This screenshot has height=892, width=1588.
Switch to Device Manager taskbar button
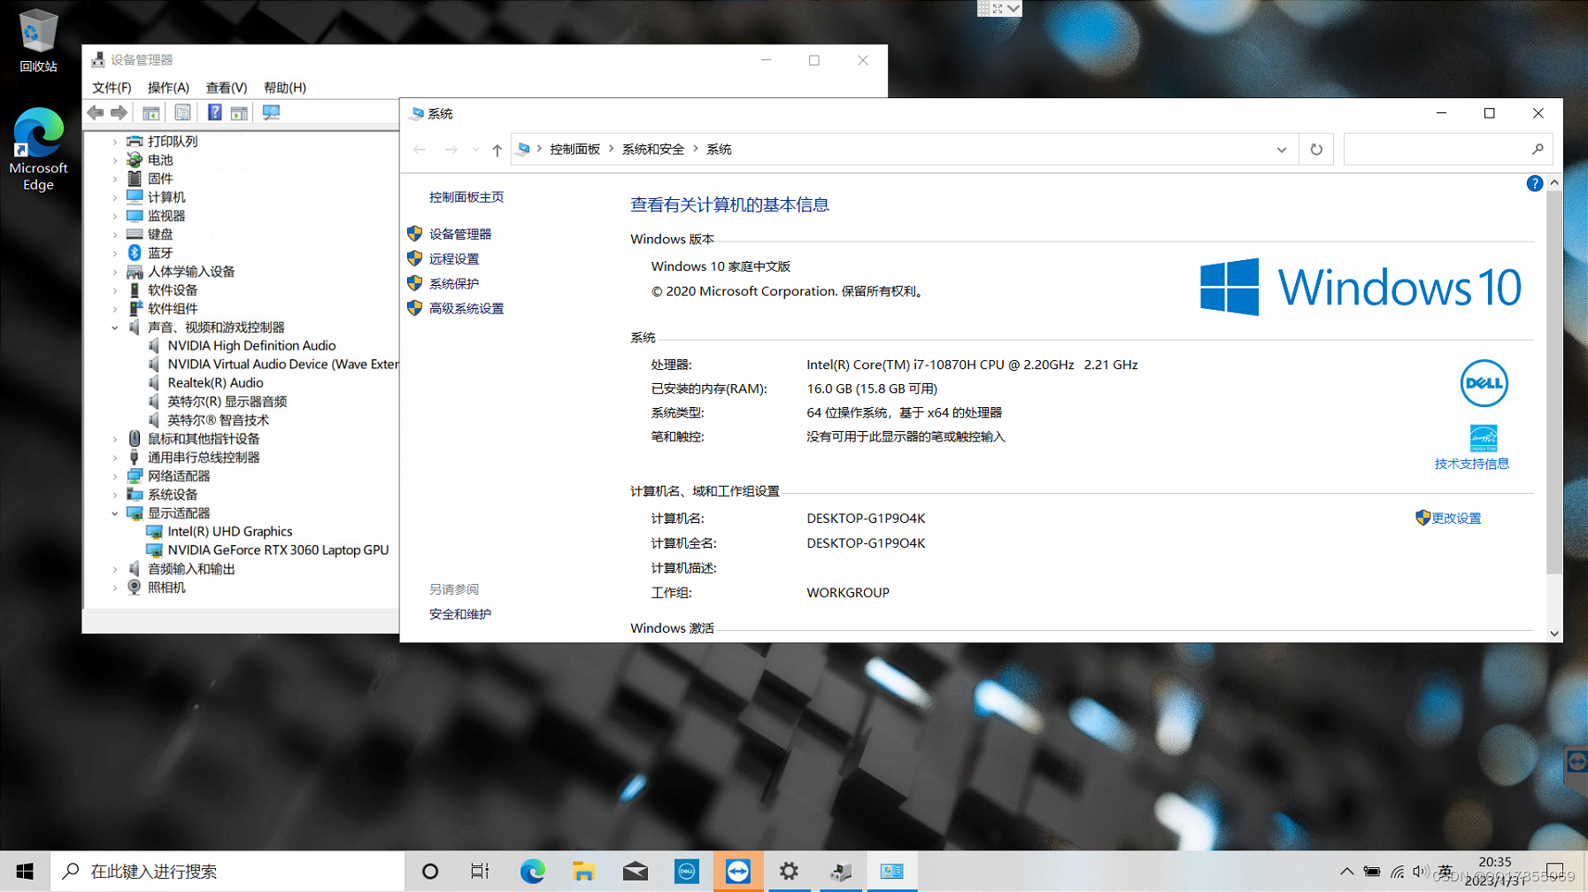(x=840, y=872)
